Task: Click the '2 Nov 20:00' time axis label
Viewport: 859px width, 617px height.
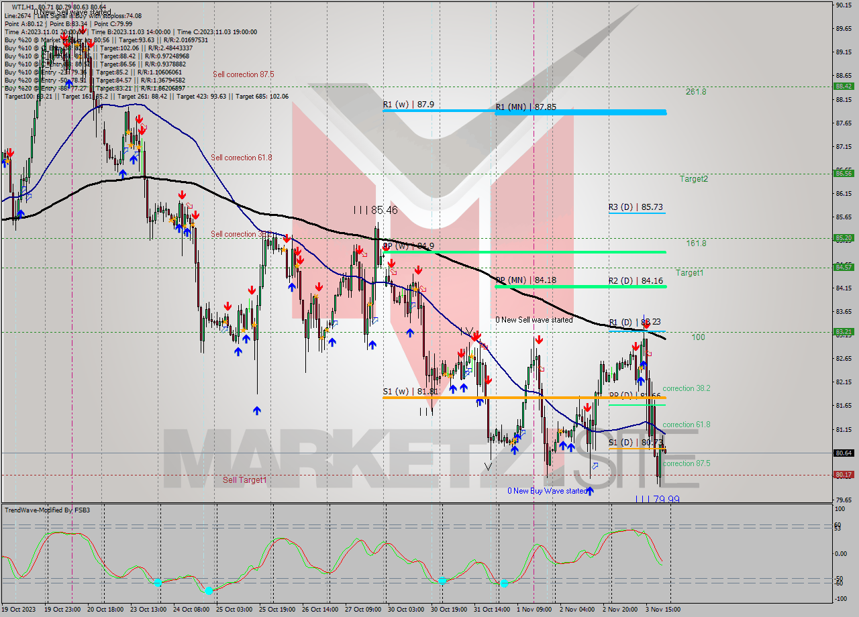Action: (x=620, y=610)
